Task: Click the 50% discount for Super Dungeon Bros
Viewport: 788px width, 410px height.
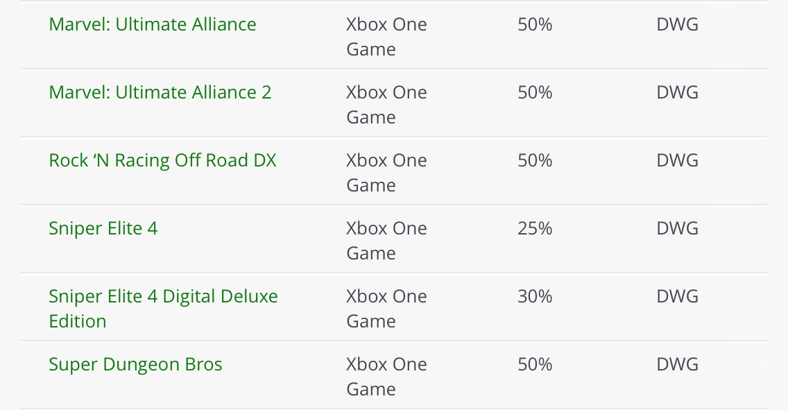Action: tap(535, 364)
